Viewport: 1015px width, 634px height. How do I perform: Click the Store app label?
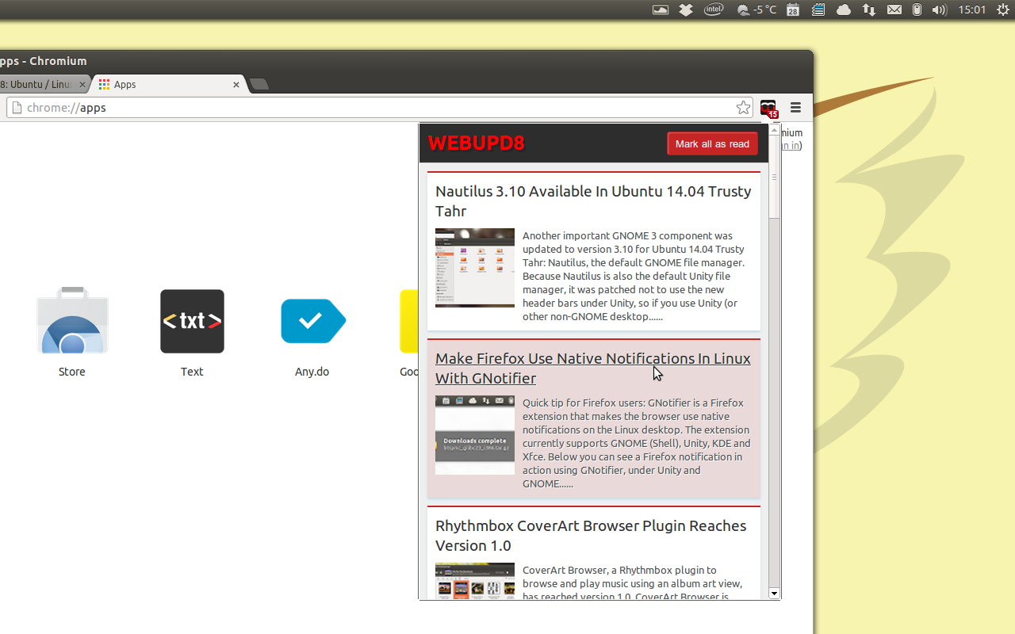[72, 372]
